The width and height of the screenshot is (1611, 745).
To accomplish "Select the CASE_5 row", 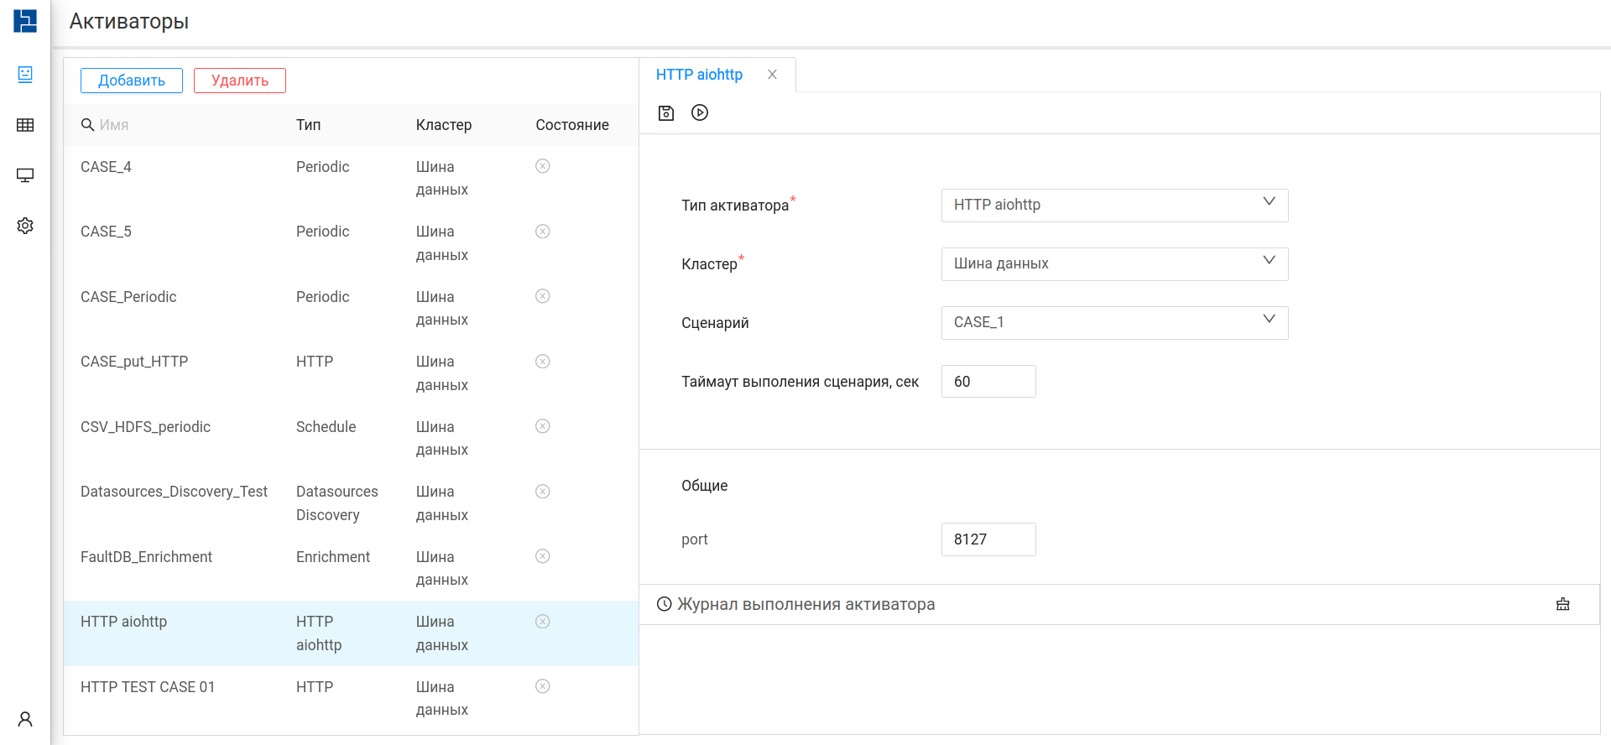I will pyautogui.click(x=351, y=243).
